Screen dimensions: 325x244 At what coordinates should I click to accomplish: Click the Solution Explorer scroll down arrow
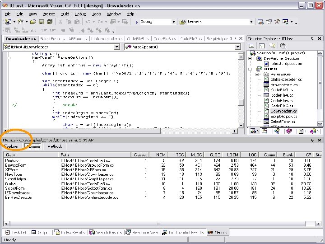(x=320, y=124)
